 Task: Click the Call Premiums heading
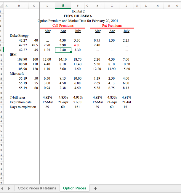click(x=63, y=26)
